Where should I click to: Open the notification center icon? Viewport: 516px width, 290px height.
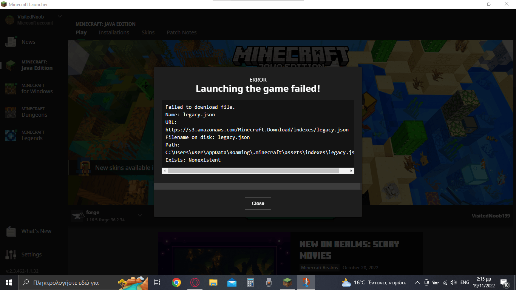[x=504, y=282]
